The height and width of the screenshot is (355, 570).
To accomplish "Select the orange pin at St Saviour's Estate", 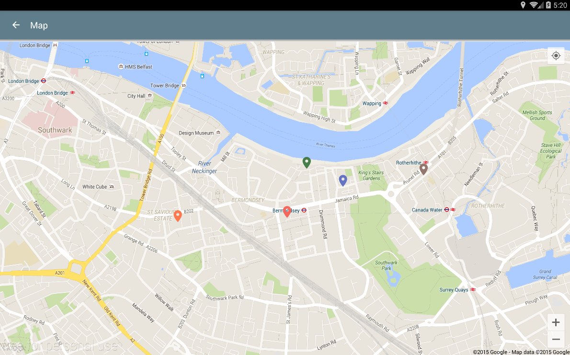I will pos(177,216).
